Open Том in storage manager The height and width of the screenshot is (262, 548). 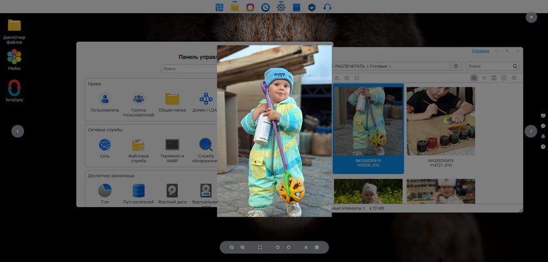[x=105, y=194]
